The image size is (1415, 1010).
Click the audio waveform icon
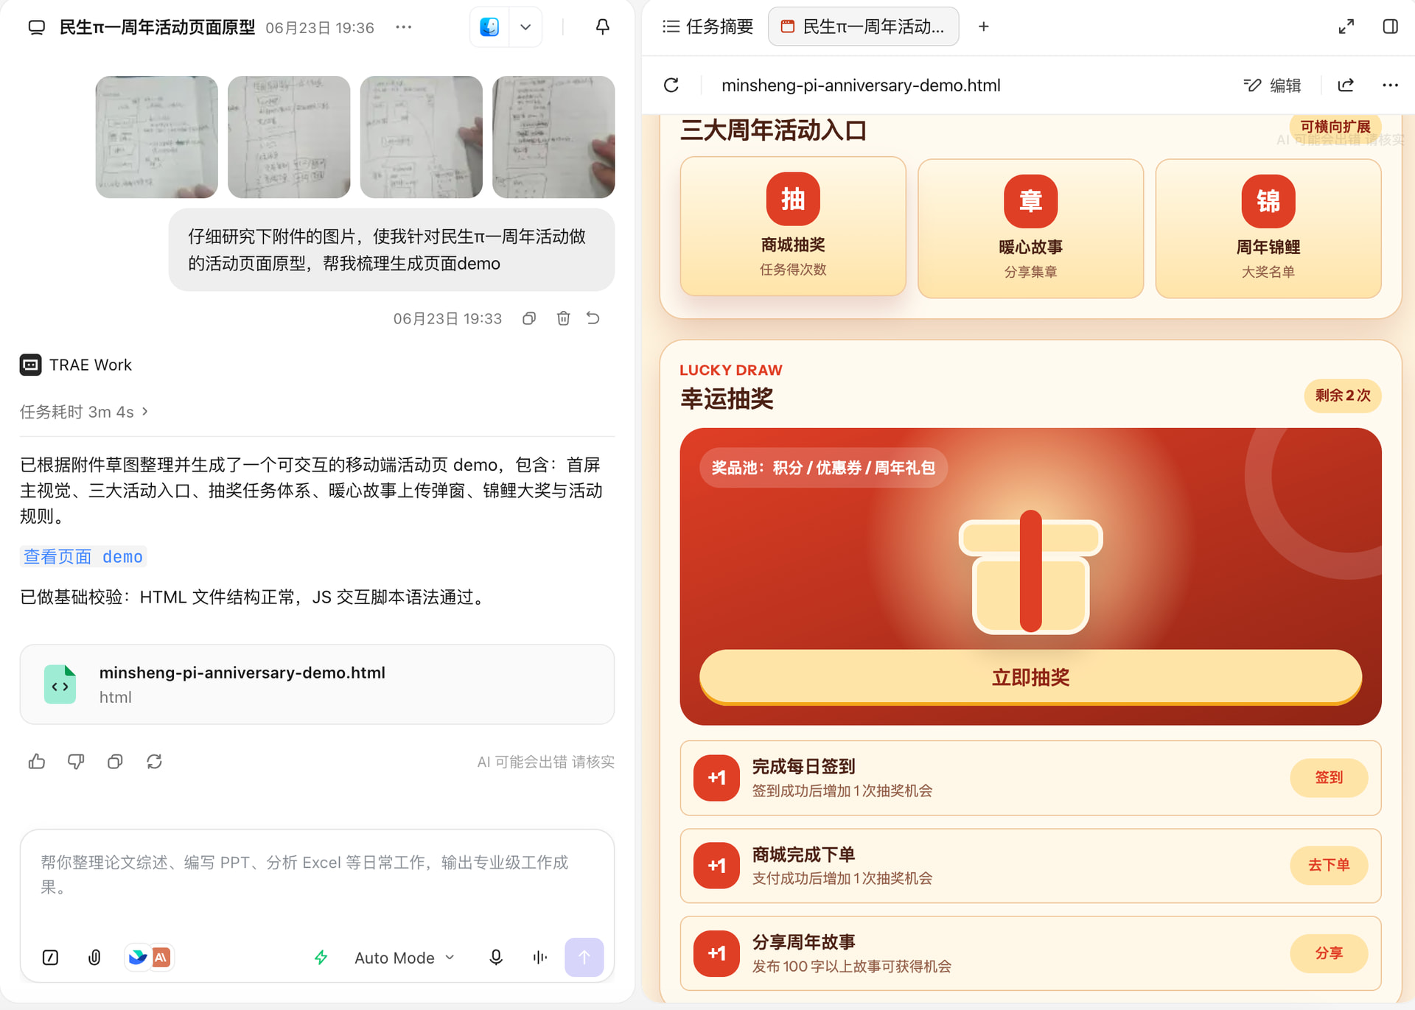pyautogui.click(x=539, y=958)
